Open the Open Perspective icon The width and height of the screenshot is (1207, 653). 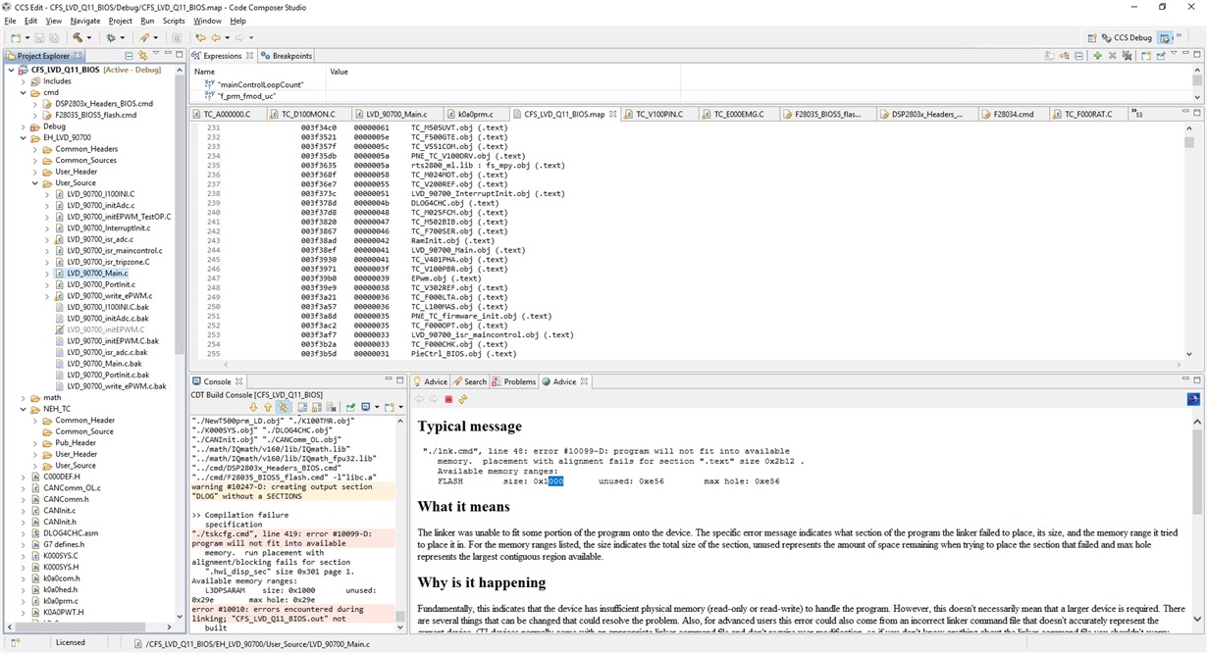[1092, 38]
